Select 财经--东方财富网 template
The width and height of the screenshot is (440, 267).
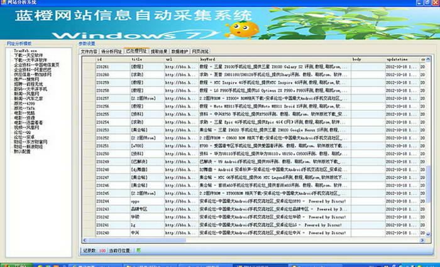point(30,142)
